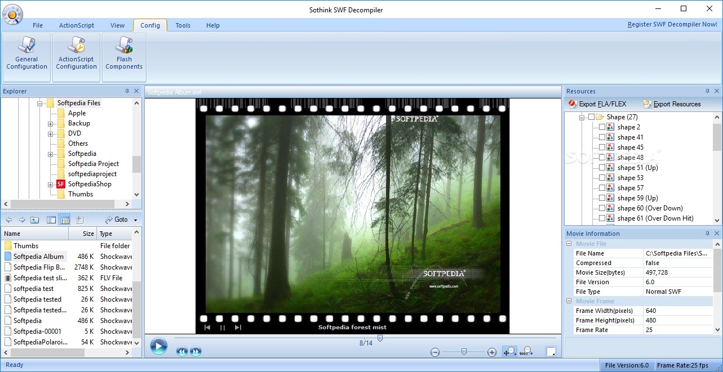
Task: Pin the Resources panel
Action: pos(707,91)
